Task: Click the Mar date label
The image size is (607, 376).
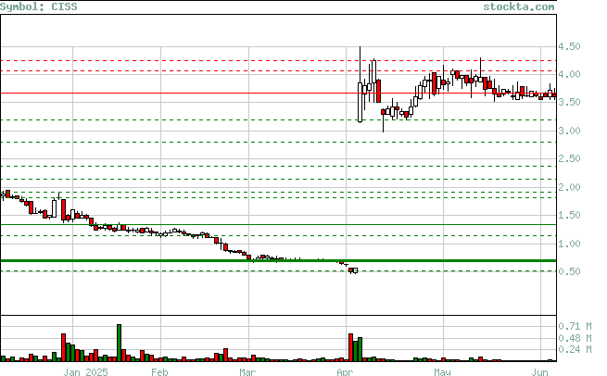Action: 247,372
